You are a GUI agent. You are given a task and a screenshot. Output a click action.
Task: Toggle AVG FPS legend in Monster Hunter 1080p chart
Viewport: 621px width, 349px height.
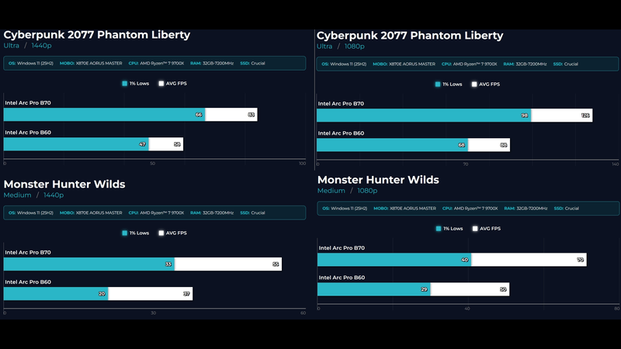point(485,229)
